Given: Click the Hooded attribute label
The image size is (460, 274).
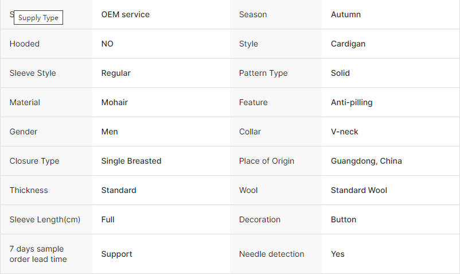Looking at the screenshot, I should click(24, 44).
